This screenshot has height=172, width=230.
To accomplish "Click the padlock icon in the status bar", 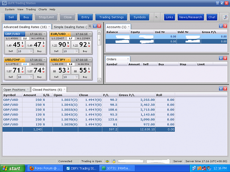I will click(x=114, y=161).
